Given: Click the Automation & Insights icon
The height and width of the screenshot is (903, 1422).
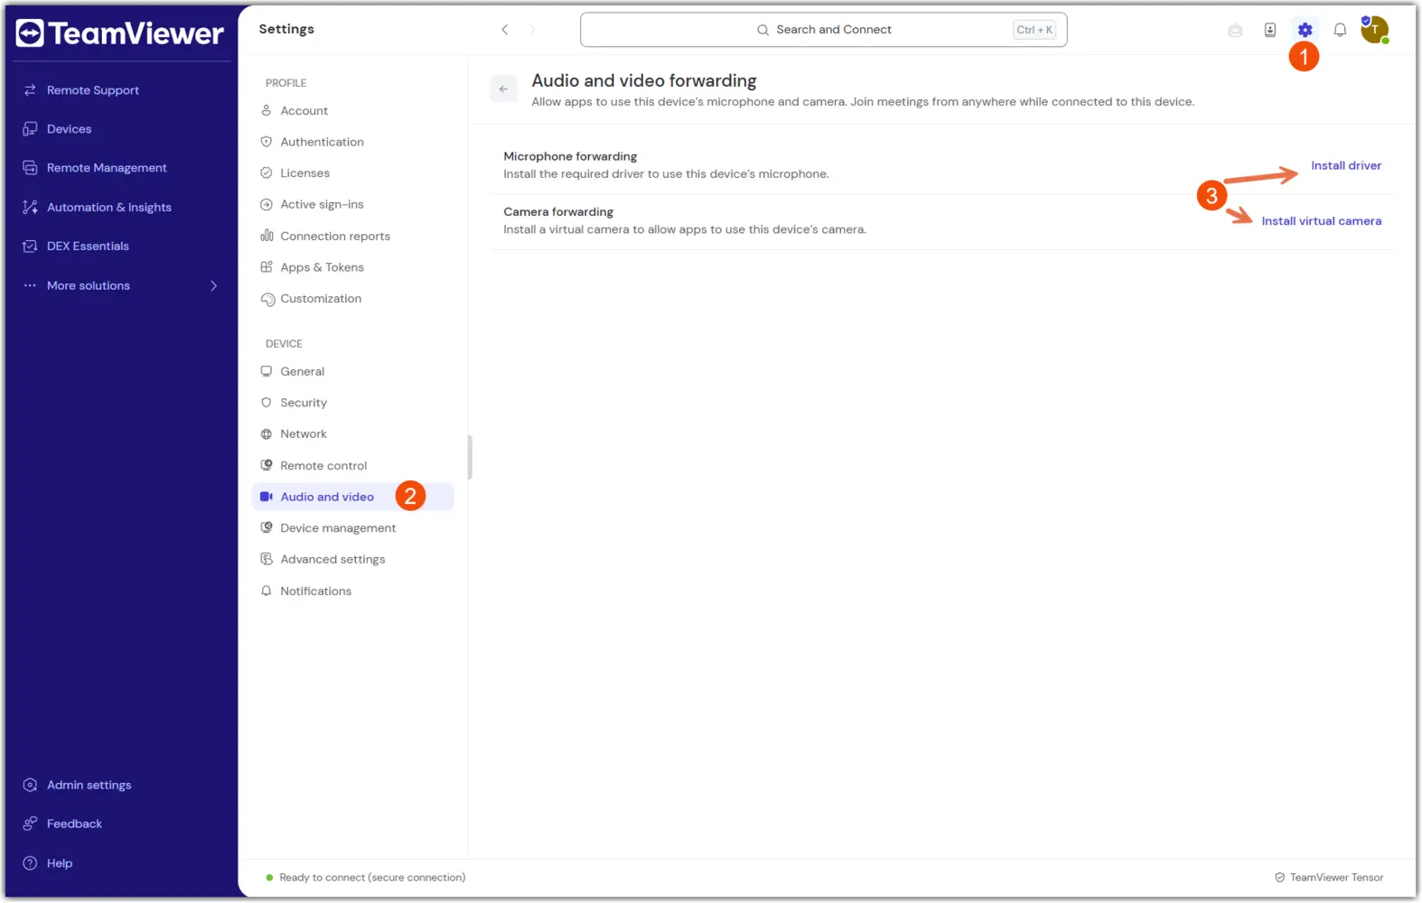Looking at the screenshot, I should (30, 207).
